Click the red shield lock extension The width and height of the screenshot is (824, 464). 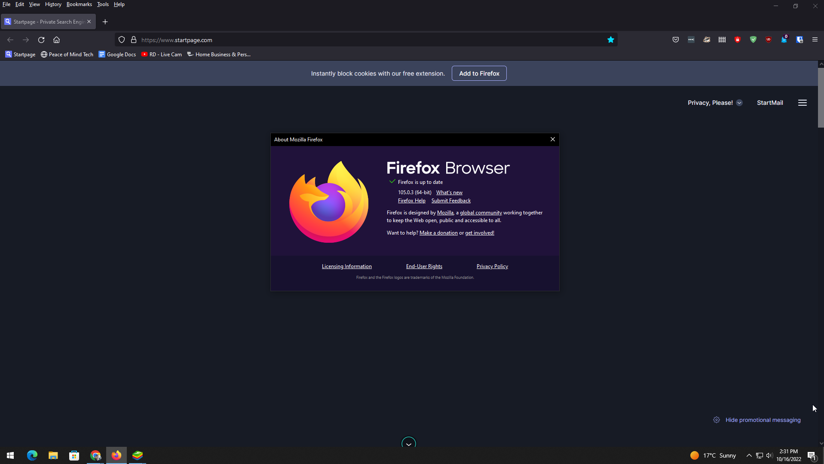coord(738,40)
